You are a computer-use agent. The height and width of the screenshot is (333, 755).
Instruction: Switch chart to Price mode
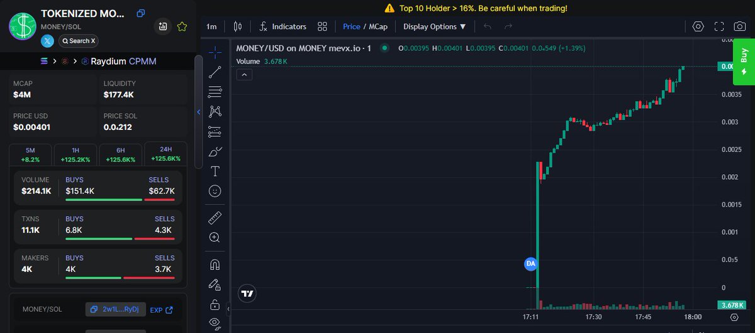(352, 26)
